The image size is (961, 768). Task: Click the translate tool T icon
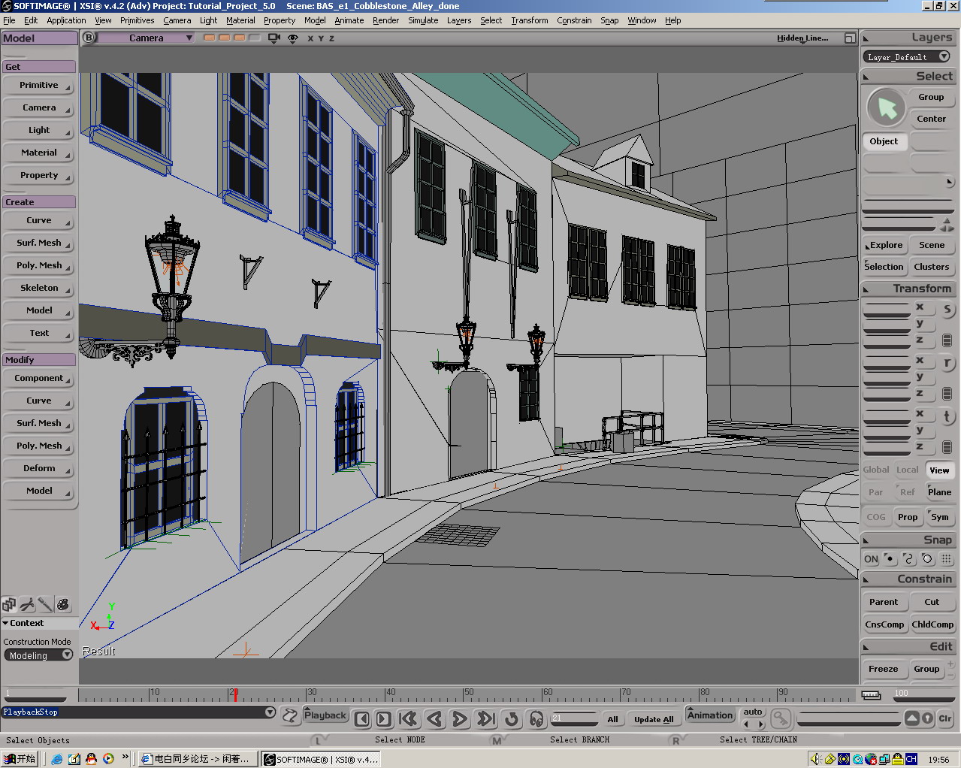click(947, 416)
